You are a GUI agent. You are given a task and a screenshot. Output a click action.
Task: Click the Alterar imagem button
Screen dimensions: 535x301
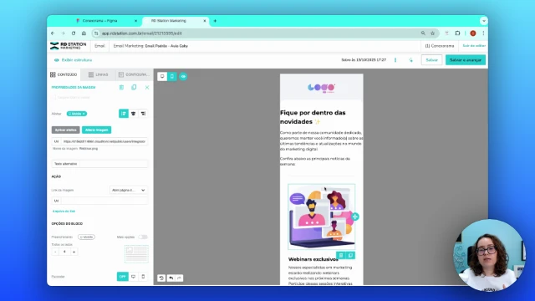click(97, 130)
